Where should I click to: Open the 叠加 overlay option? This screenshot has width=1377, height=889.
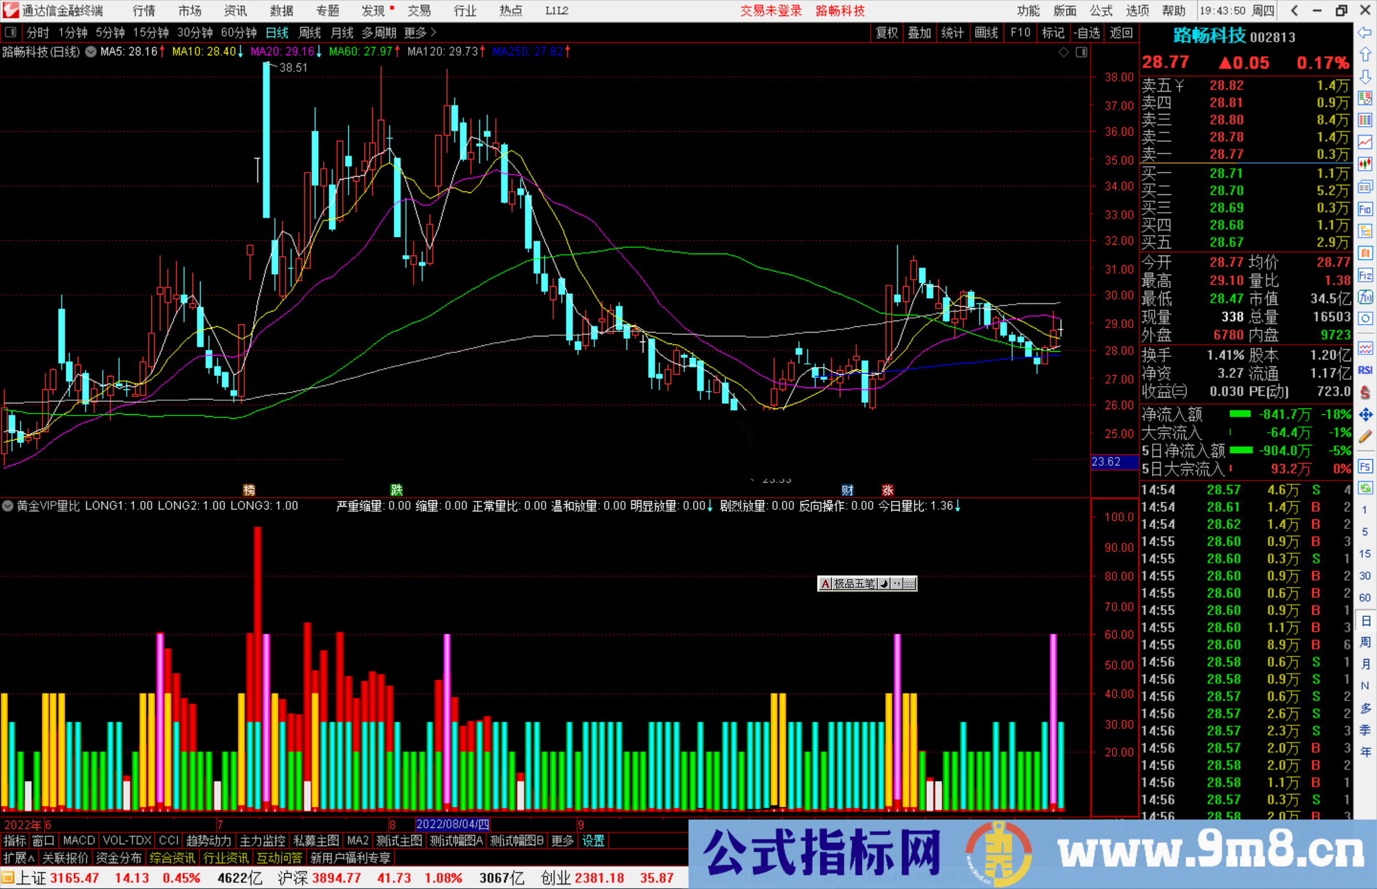tap(920, 33)
